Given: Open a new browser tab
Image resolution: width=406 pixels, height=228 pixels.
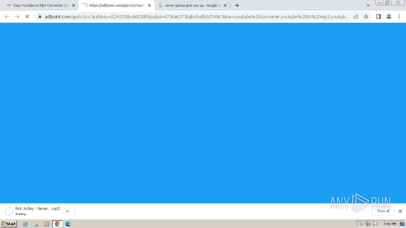Looking at the screenshot, I should point(237,5).
